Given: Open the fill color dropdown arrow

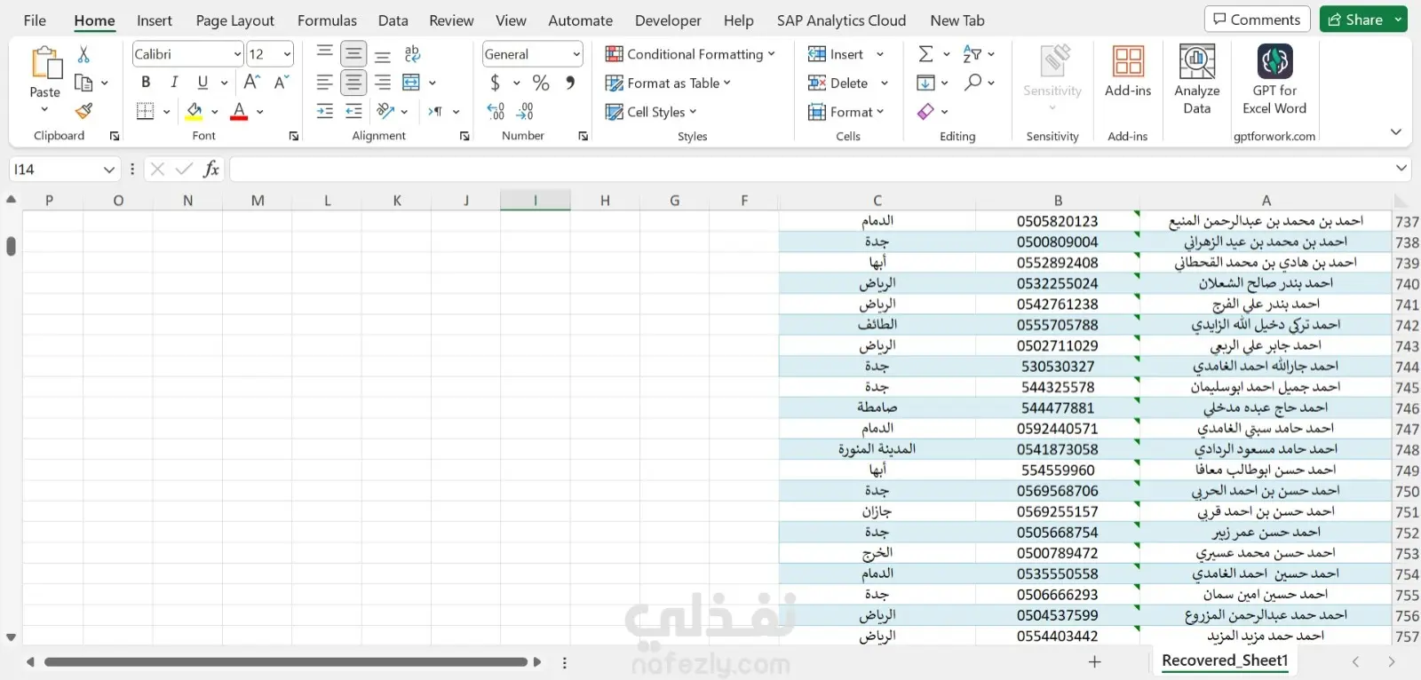Looking at the screenshot, I should click(x=215, y=112).
